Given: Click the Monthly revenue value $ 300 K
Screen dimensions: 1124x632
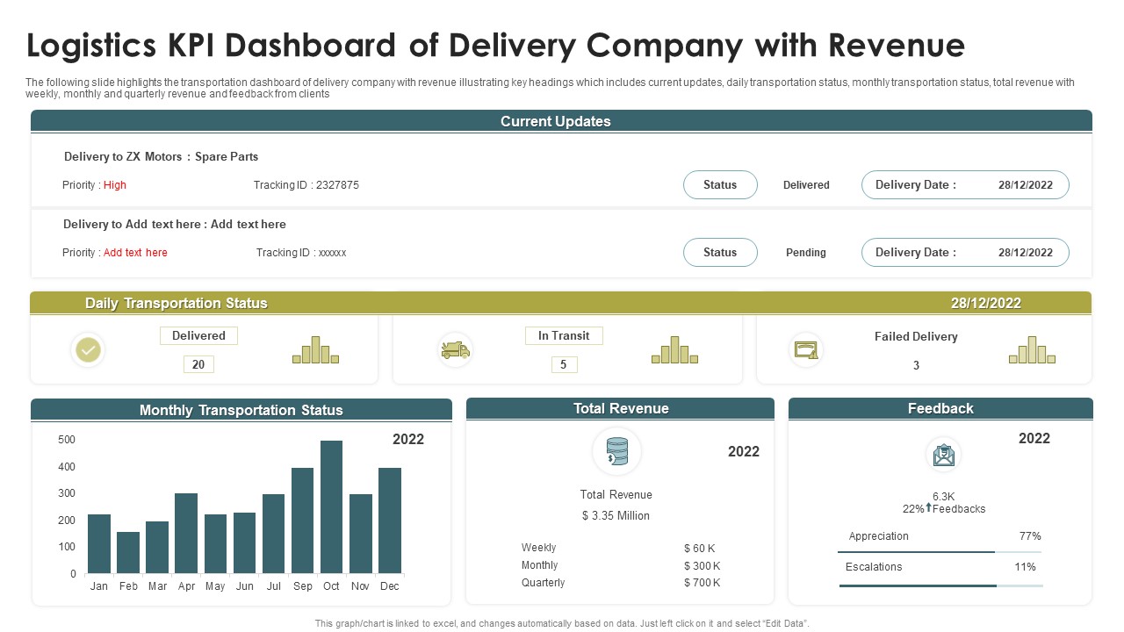Looking at the screenshot, I should [x=702, y=566].
